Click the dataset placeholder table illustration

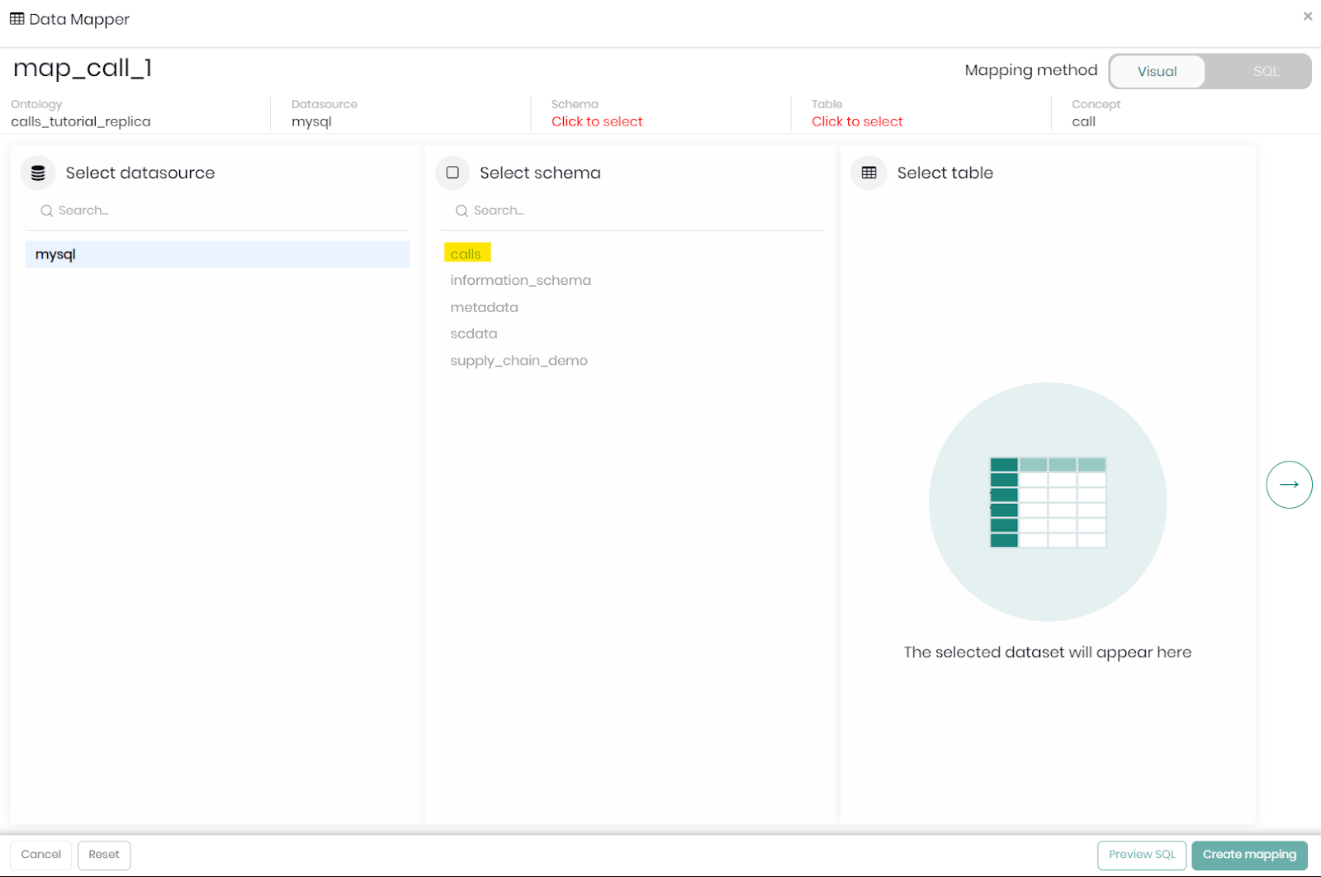1047,502
